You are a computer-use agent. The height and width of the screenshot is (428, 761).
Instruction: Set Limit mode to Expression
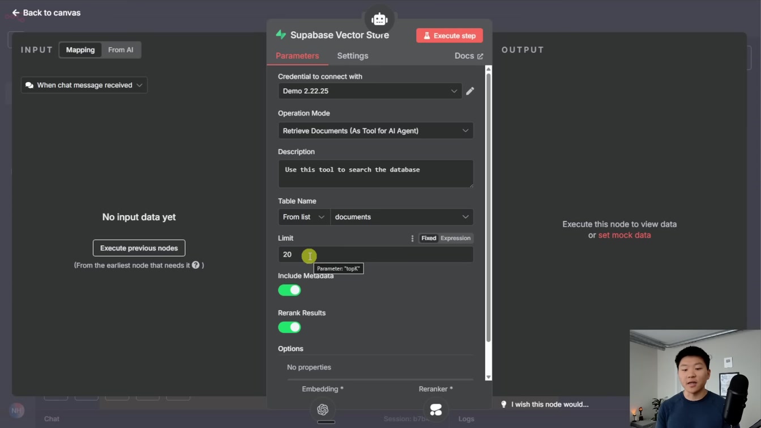pyautogui.click(x=456, y=238)
